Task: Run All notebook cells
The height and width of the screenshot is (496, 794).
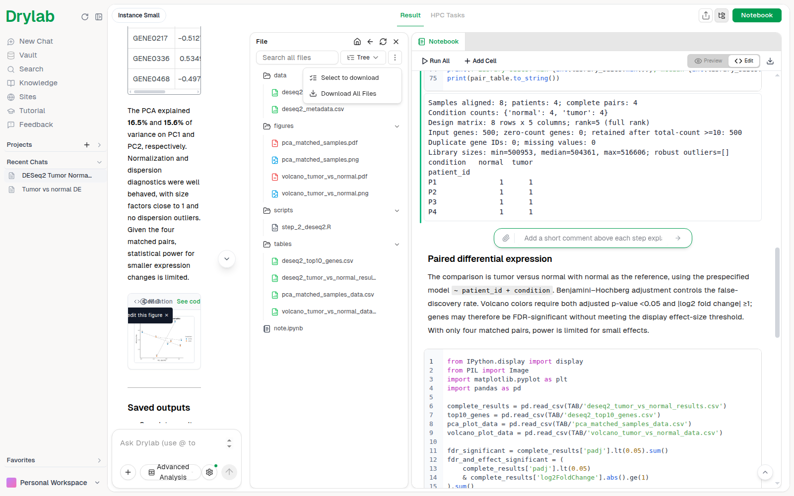Action: tap(436, 61)
